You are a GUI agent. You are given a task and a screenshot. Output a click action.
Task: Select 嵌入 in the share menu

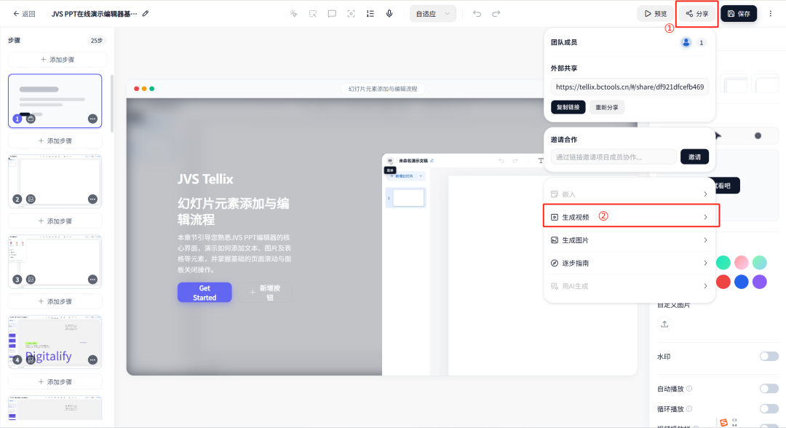pos(629,194)
